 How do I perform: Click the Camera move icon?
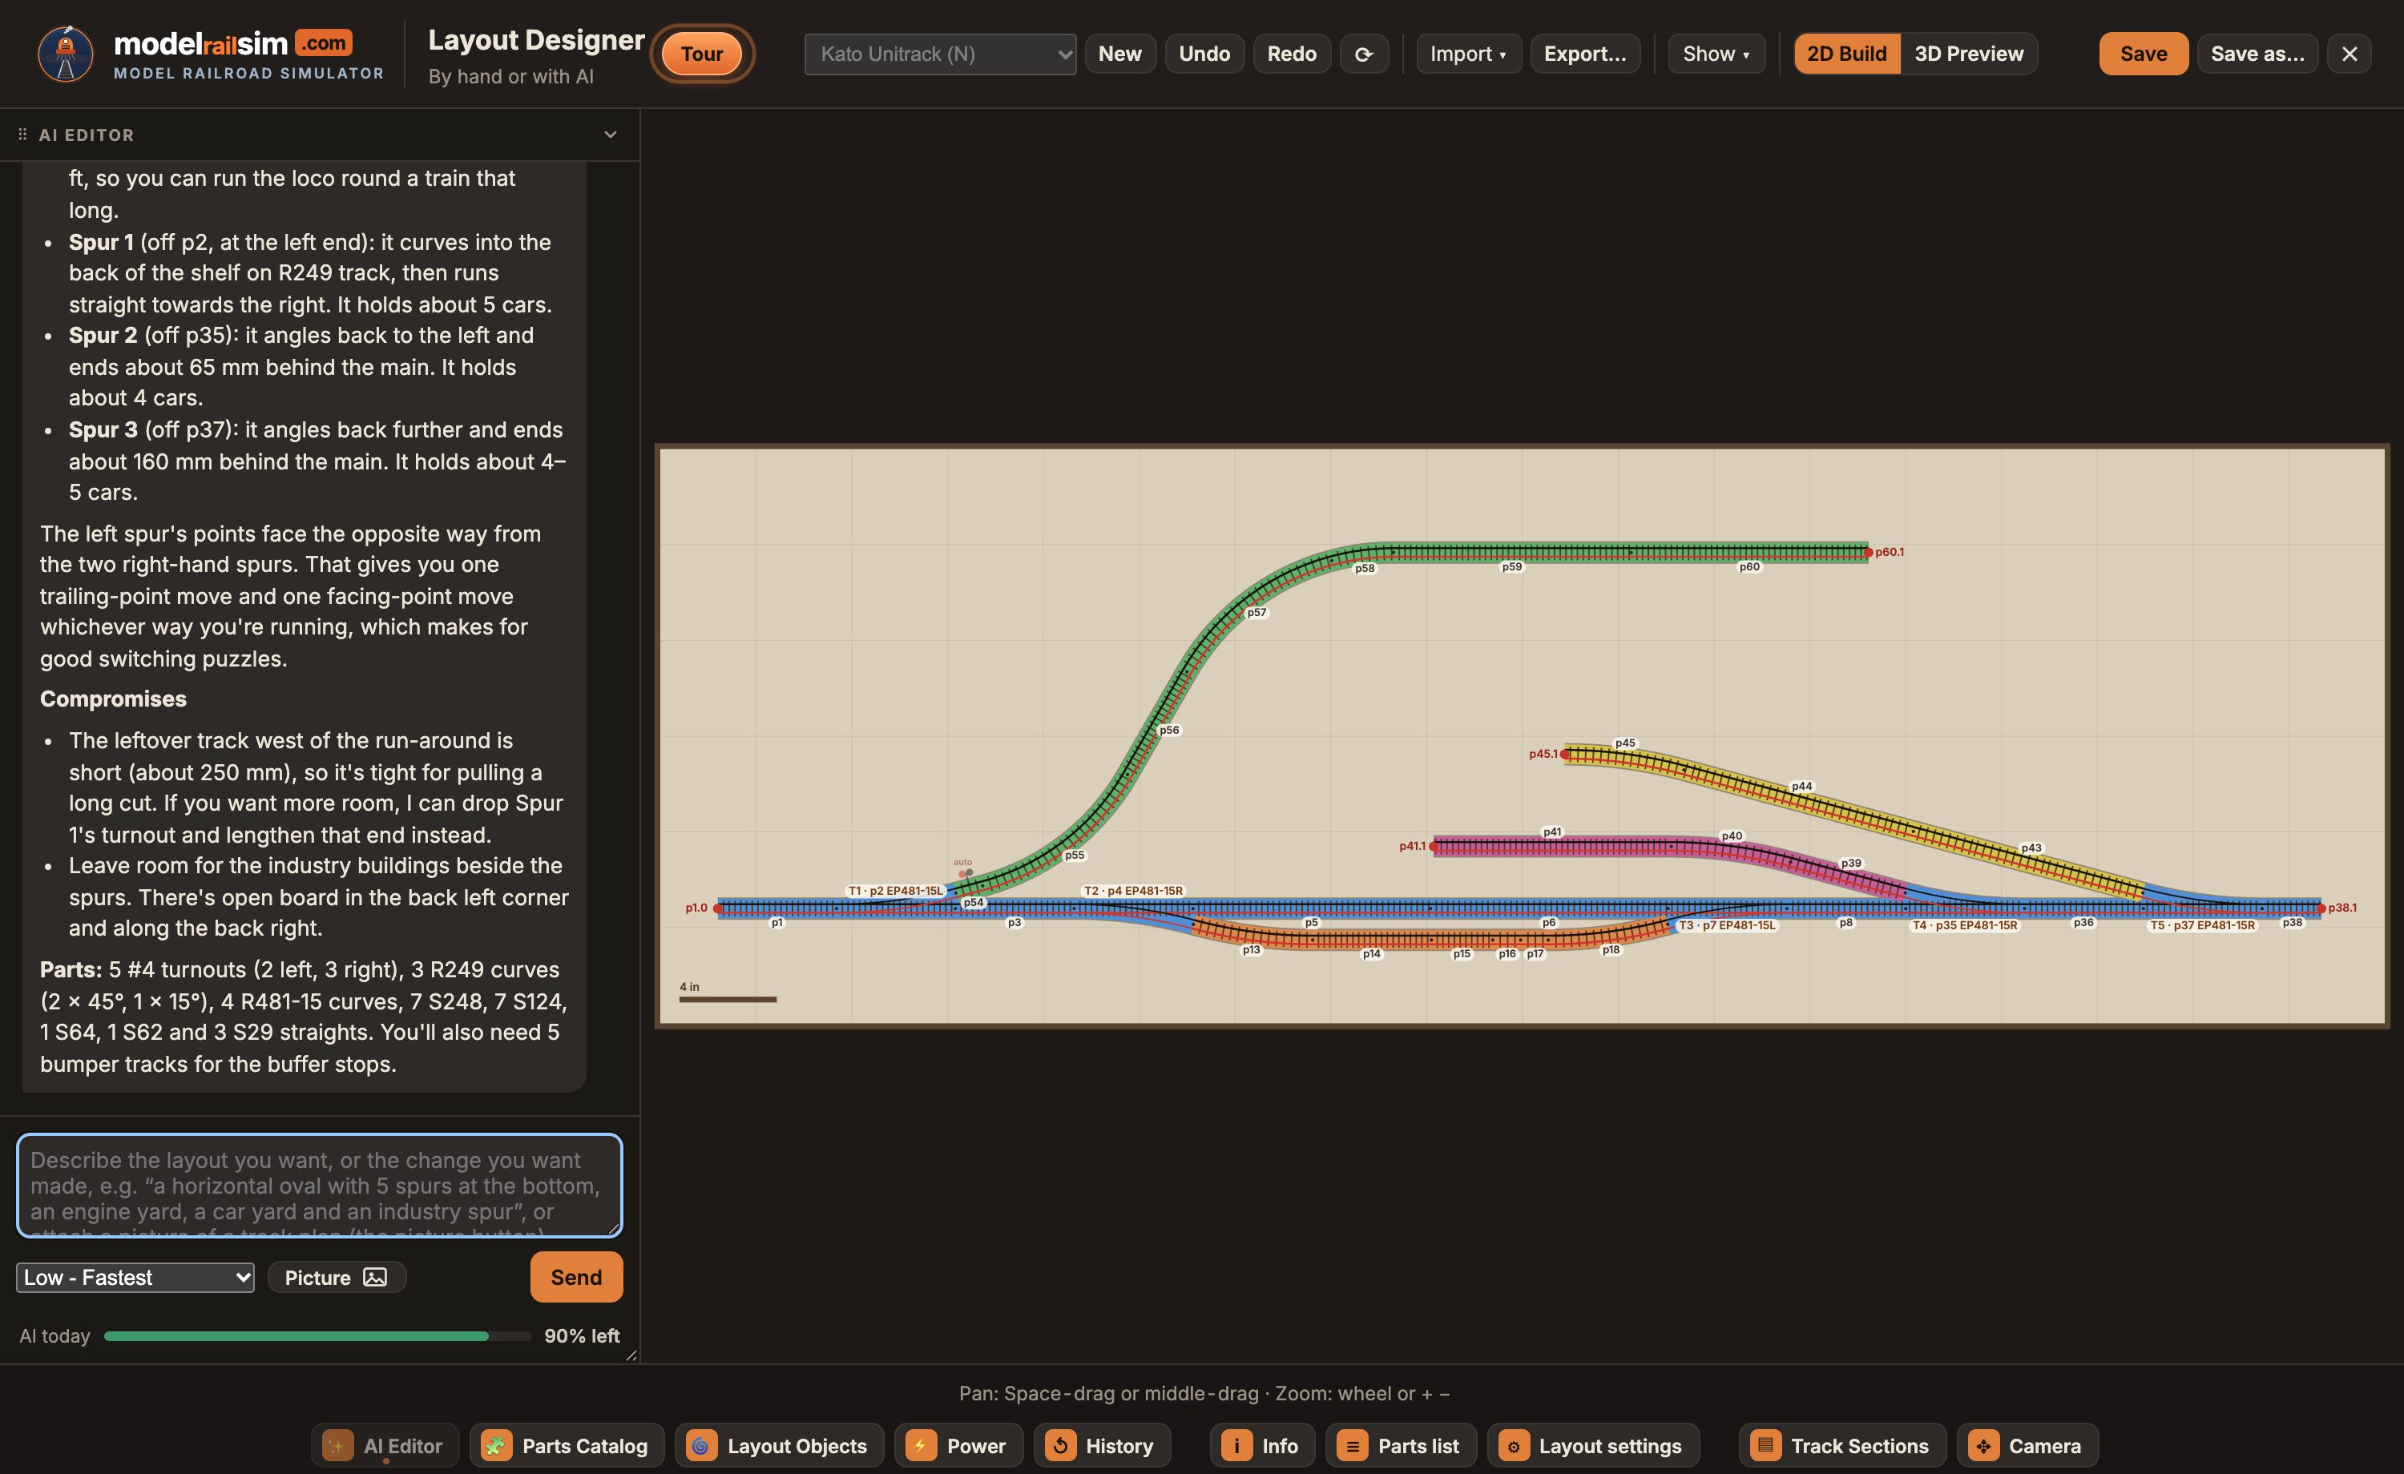tap(1982, 1444)
